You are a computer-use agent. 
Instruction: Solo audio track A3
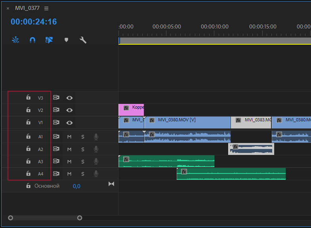pos(83,162)
